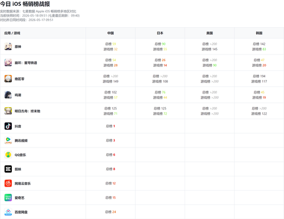The image size is (284, 219).
Task: Click 爱奇艺 China value 总榜 15
Action: point(111,197)
